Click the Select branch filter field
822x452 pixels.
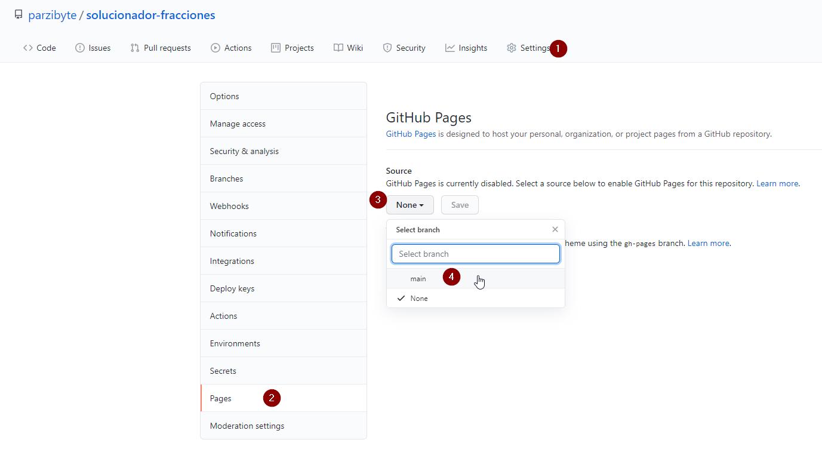click(x=476, y=254)
